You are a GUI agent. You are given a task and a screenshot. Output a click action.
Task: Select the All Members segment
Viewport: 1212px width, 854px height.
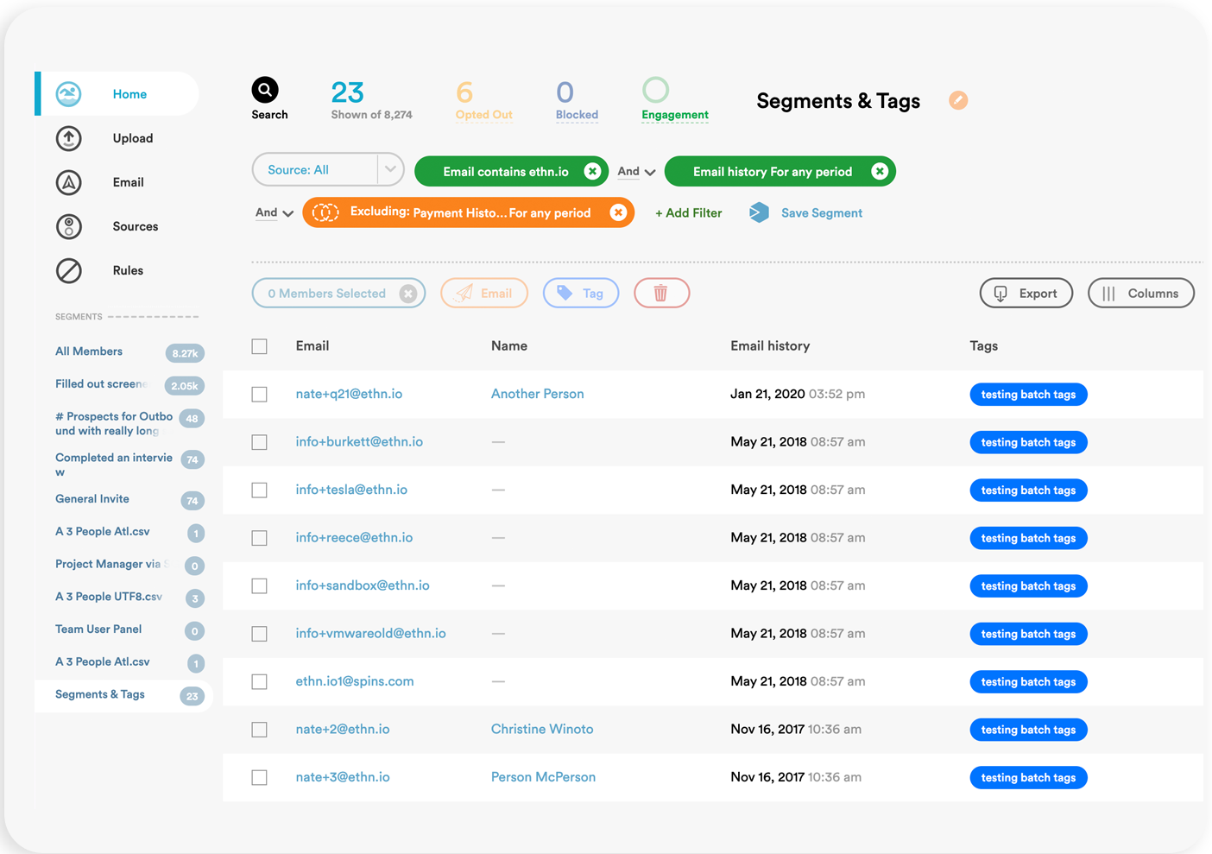88,351
